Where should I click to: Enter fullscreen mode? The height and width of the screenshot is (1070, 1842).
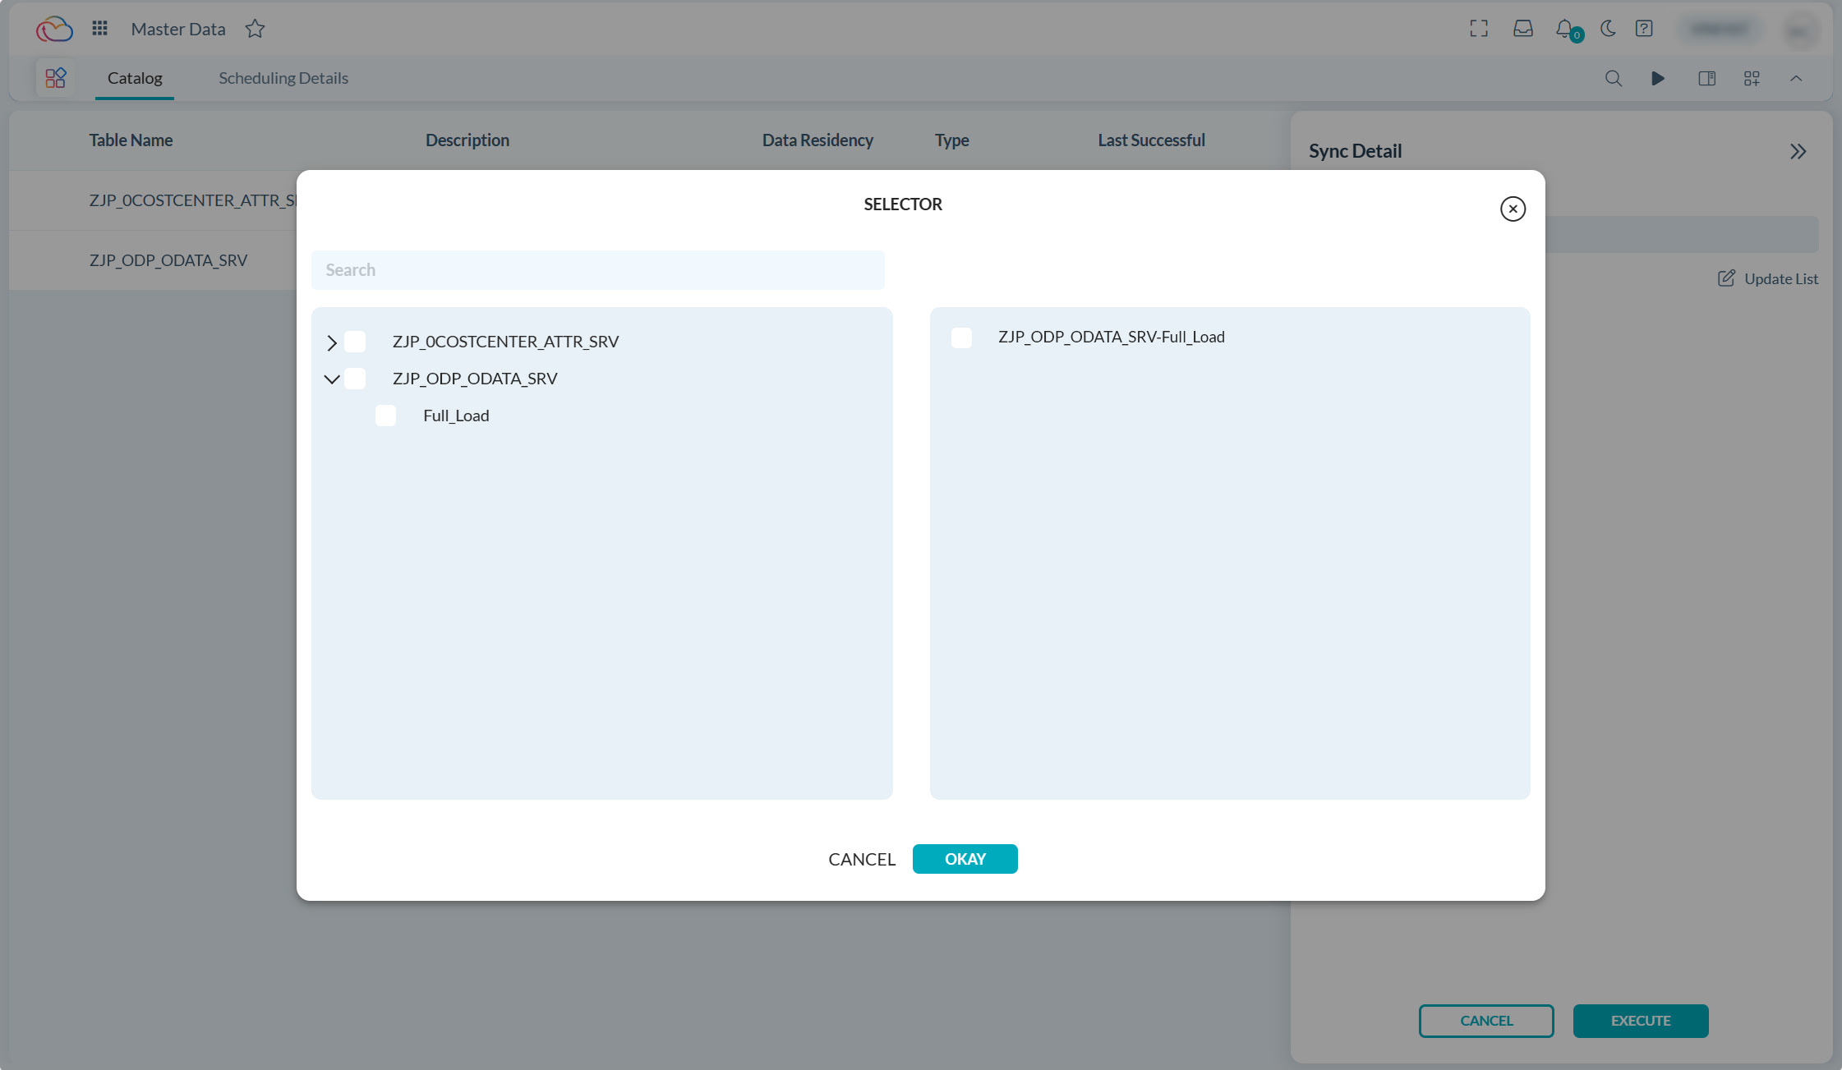[1478, 28]
